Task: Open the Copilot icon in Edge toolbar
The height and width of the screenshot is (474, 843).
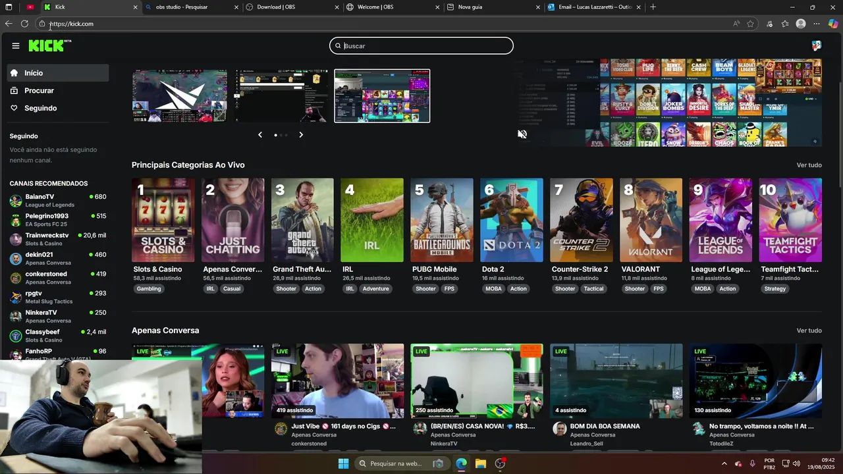Action: coord(833,24)
